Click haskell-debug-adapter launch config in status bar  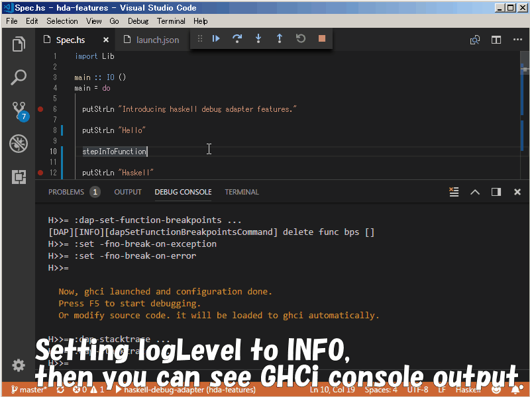click(185, 390)
